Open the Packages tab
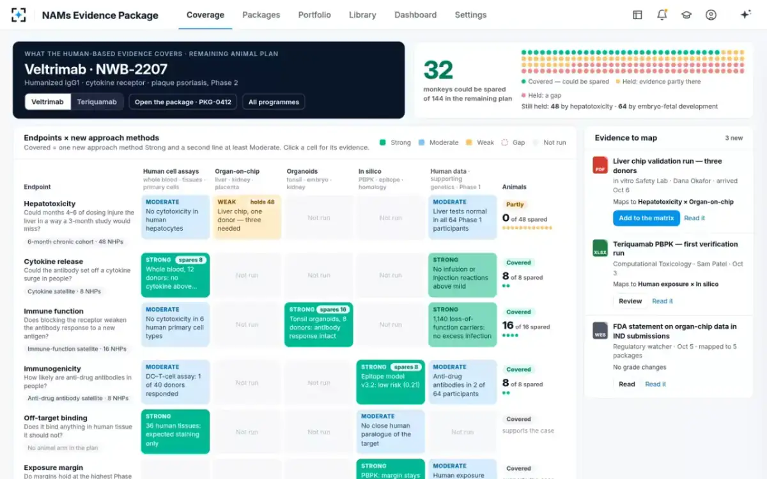 point(261,15)
